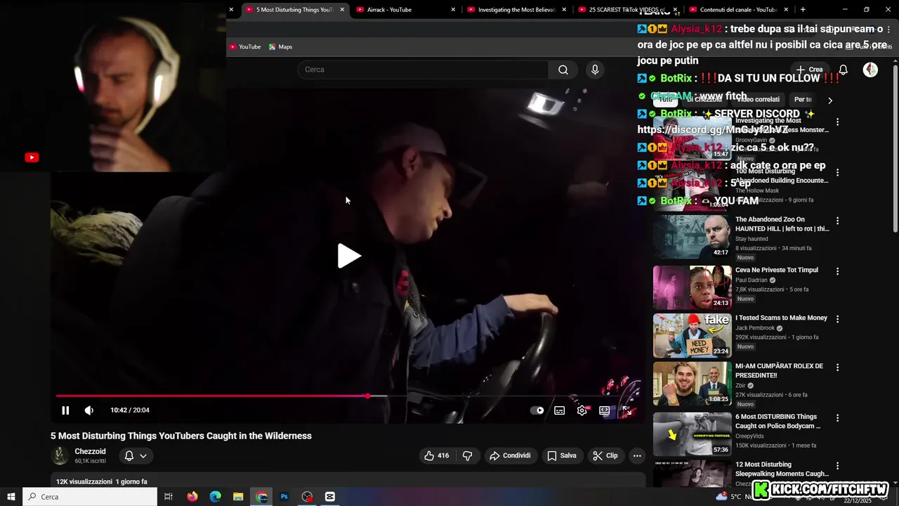Open Photoshop from the taskbar

tap(284, 497)
